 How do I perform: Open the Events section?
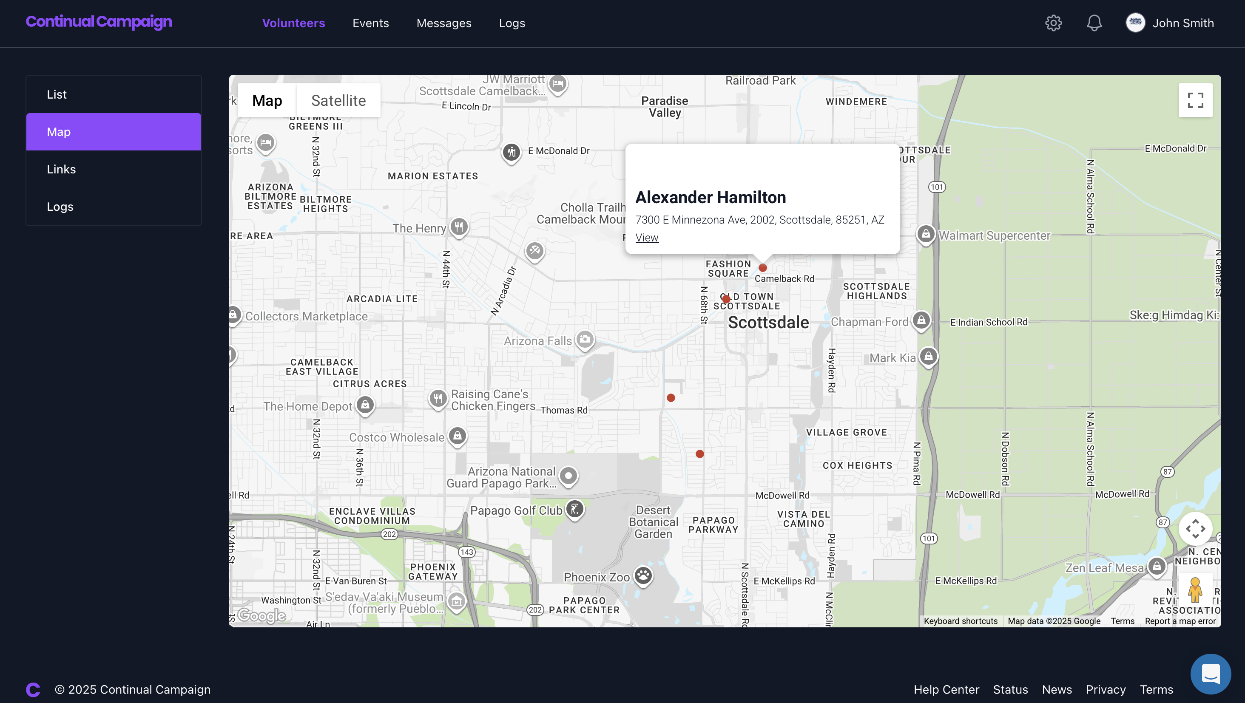tap(370, 23)
